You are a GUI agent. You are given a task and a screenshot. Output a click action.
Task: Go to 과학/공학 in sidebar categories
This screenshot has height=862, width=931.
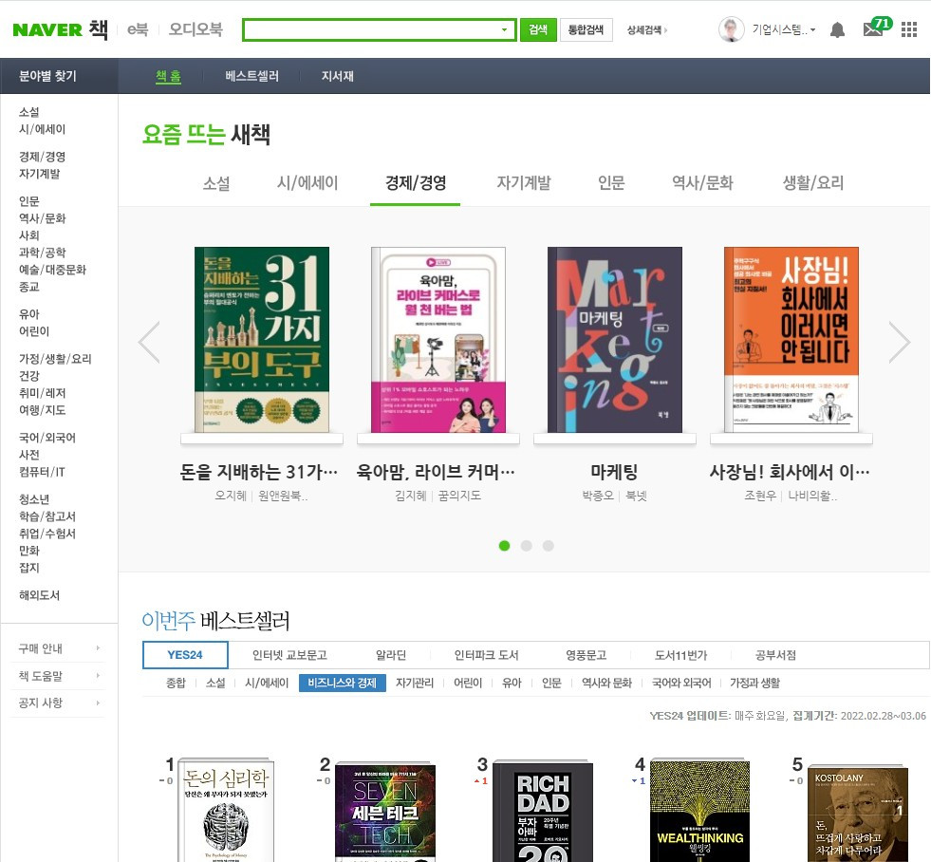pos(42,253)
